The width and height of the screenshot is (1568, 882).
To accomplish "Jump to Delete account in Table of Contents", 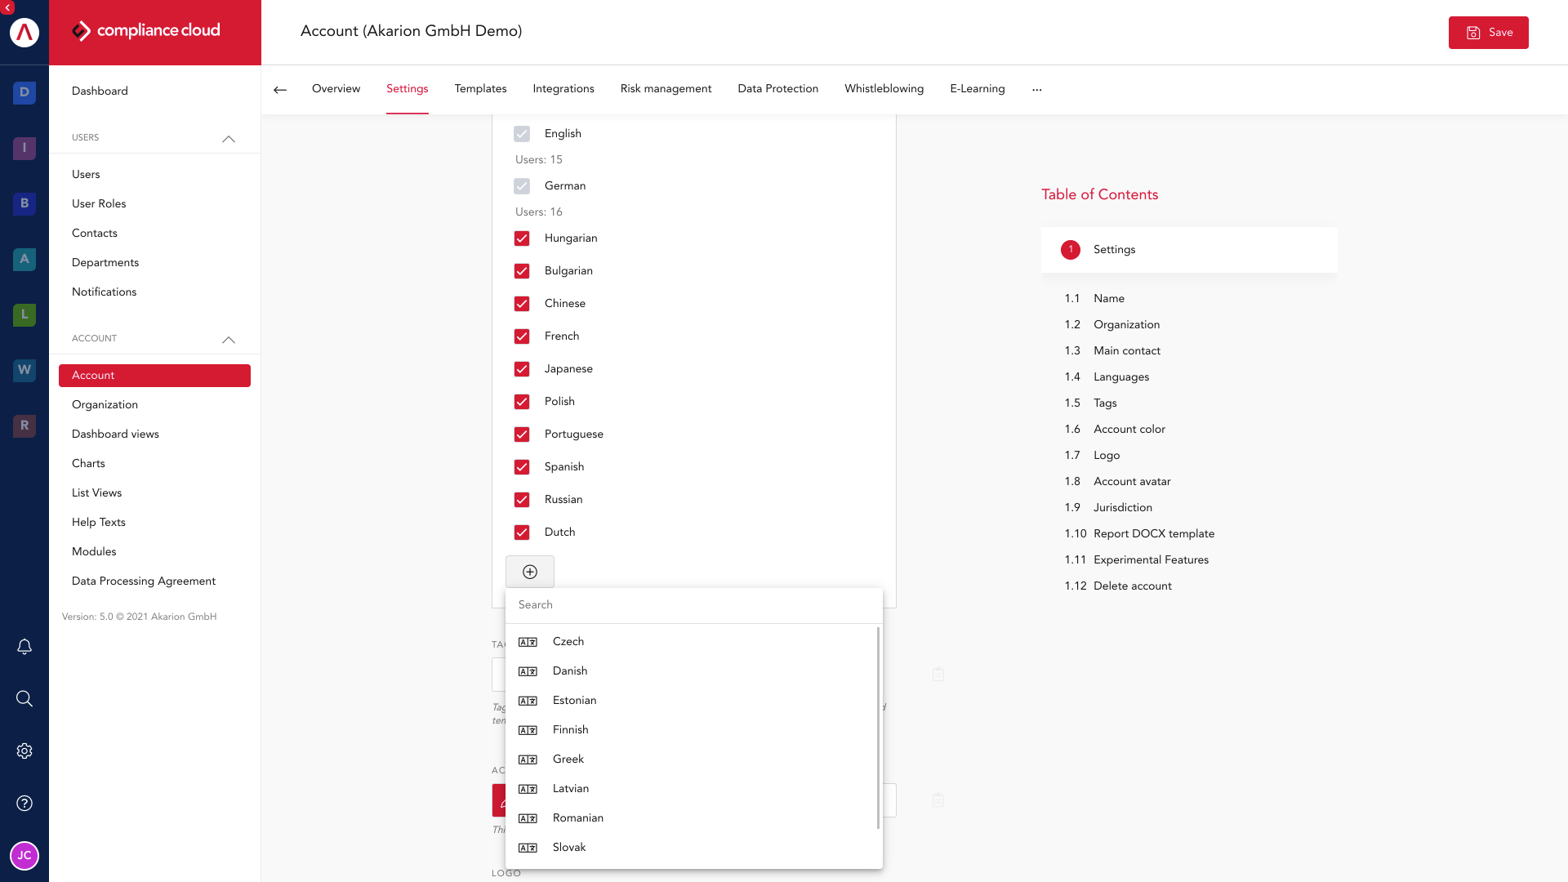I will (1132, 586).
